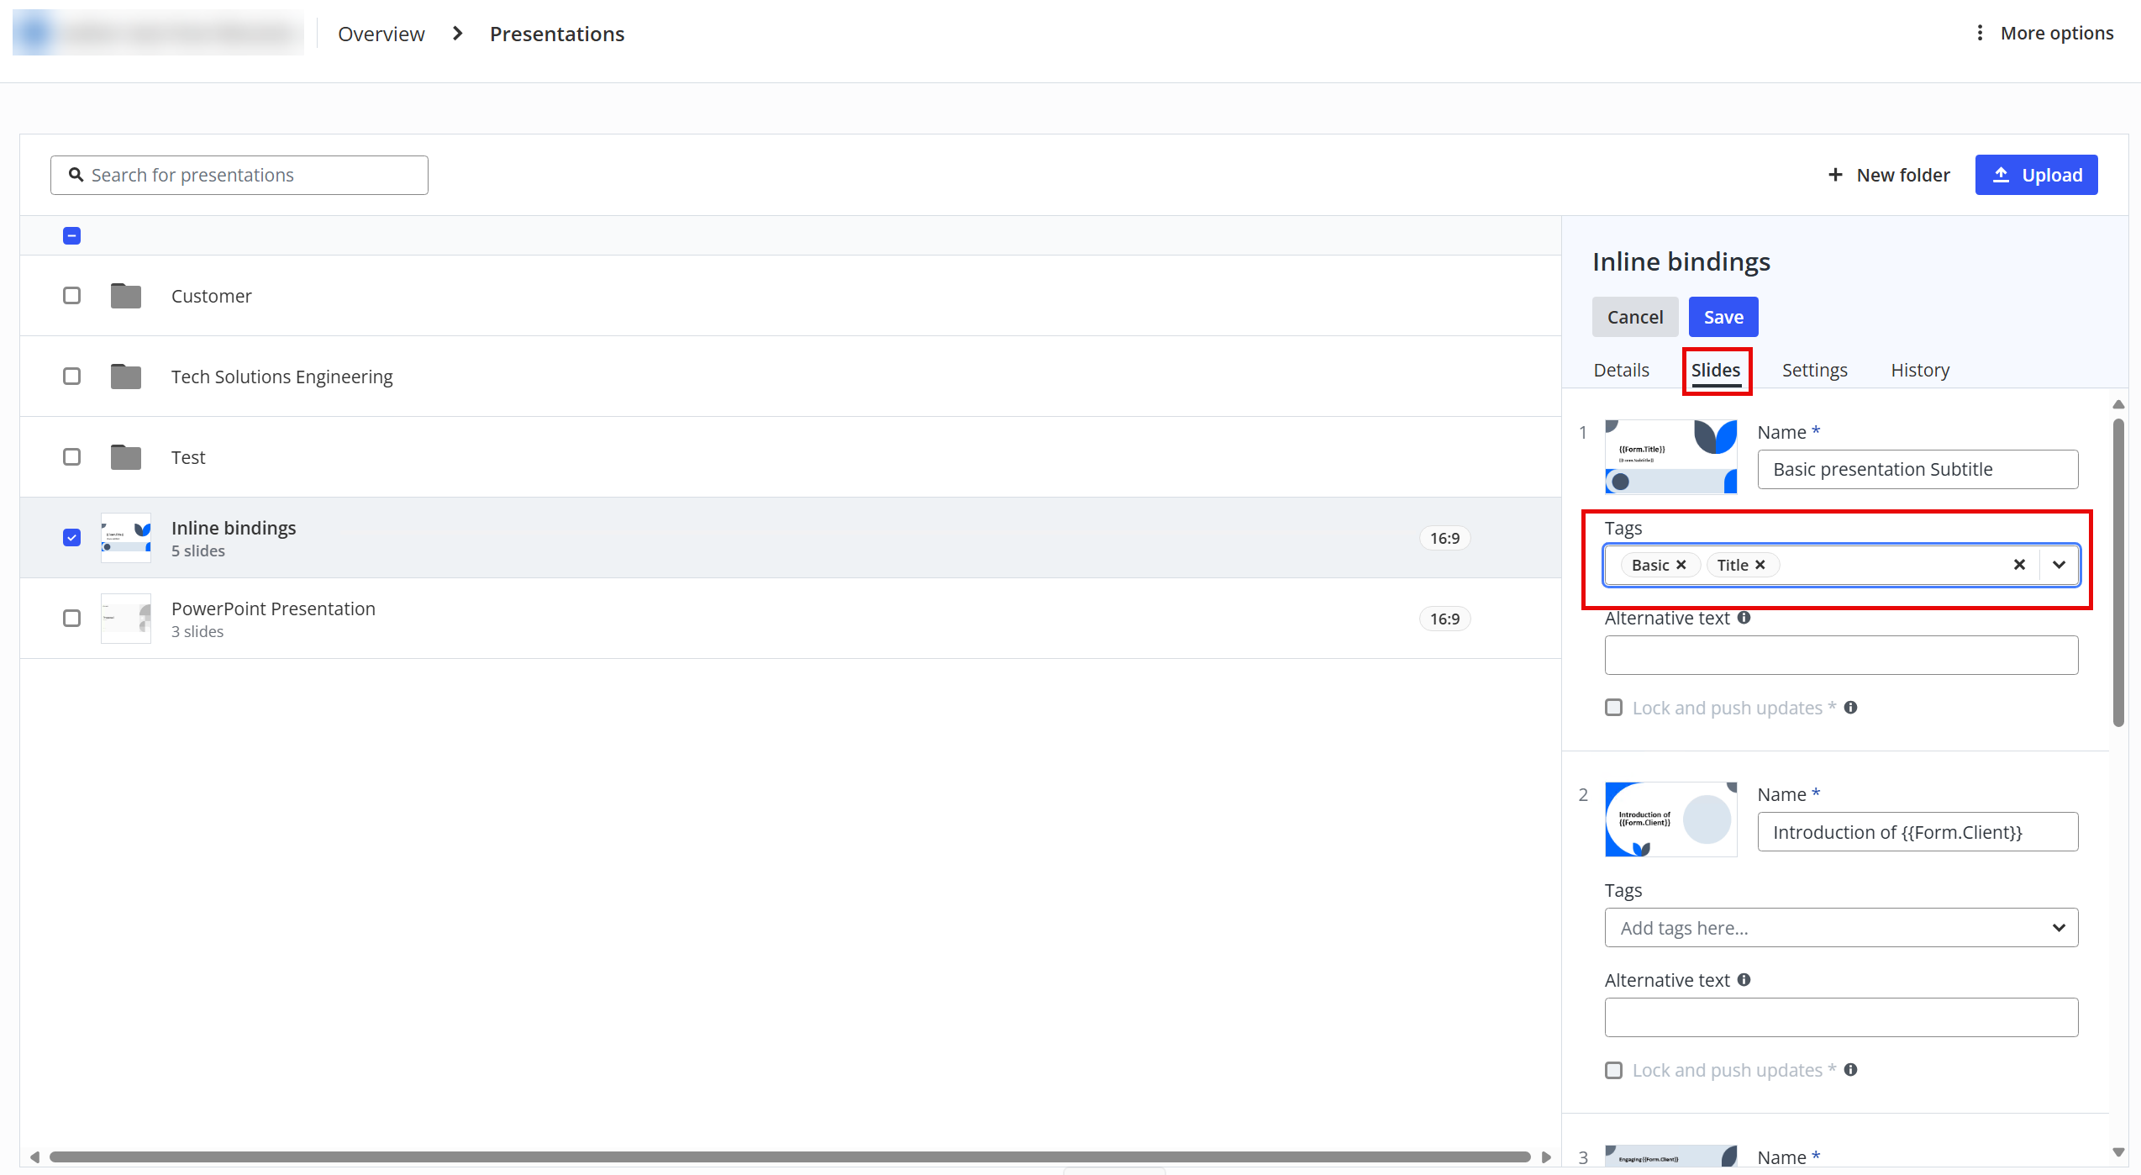The height and width of the screenshot is (1175, 2141).
Task: Click the info icon beside slide 1 Alternative text
Action: click(x=1744, y=618)
